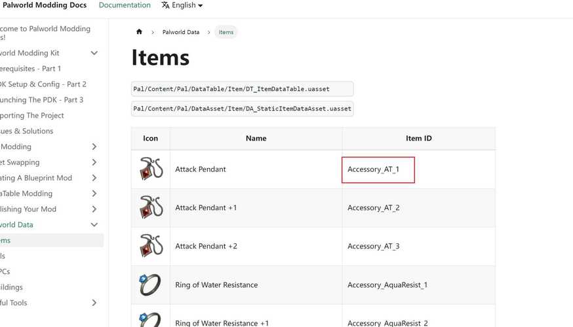Image resolution: width=573 pixels, height=327 pixels.
Task: Expand the DataTable Modding sidebar chevron
Action: [x=94, y=194]
